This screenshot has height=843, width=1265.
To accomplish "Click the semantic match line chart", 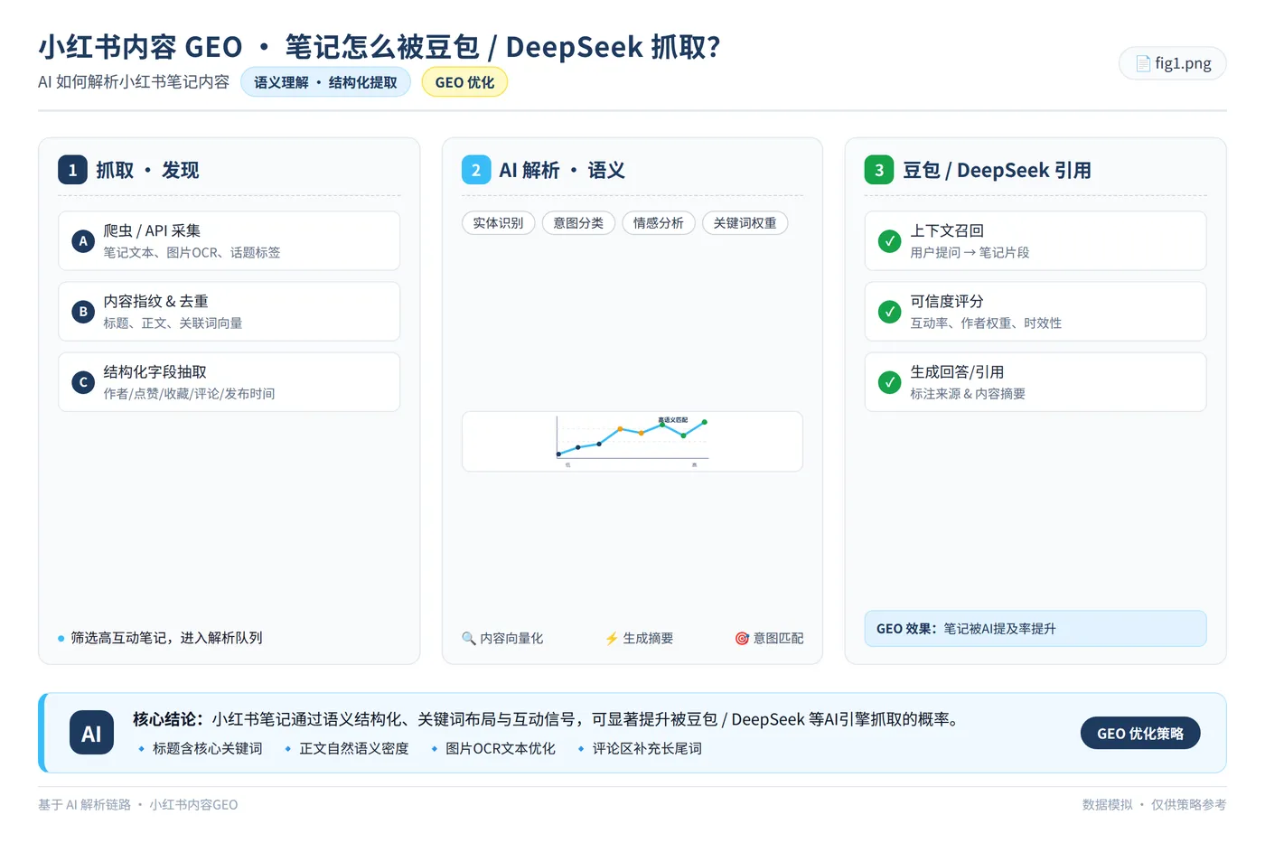I will pyautogui.click(x=632, y=442).
